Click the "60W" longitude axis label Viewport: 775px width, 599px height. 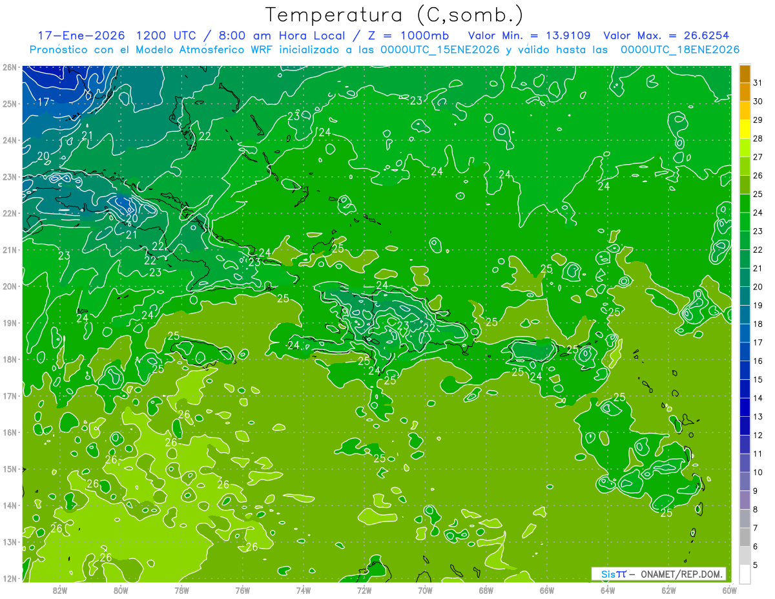pyautogui.click(x=730, y=590)
